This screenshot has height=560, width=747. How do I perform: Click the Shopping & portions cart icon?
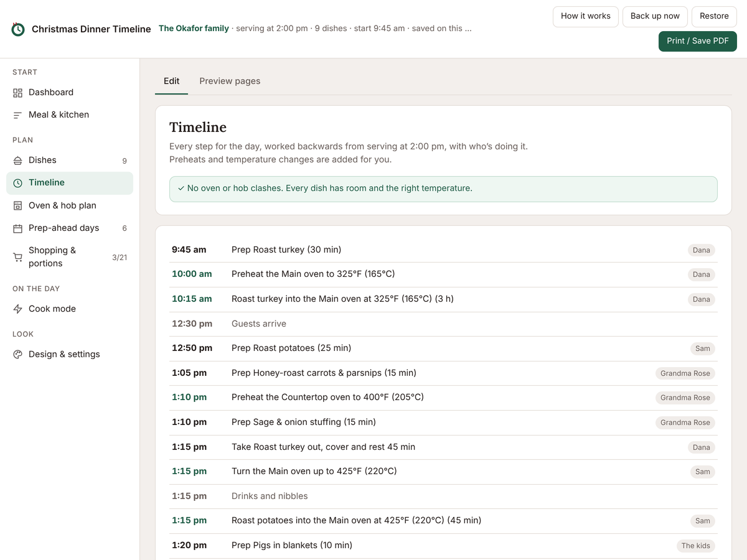[x=17, y=257]
